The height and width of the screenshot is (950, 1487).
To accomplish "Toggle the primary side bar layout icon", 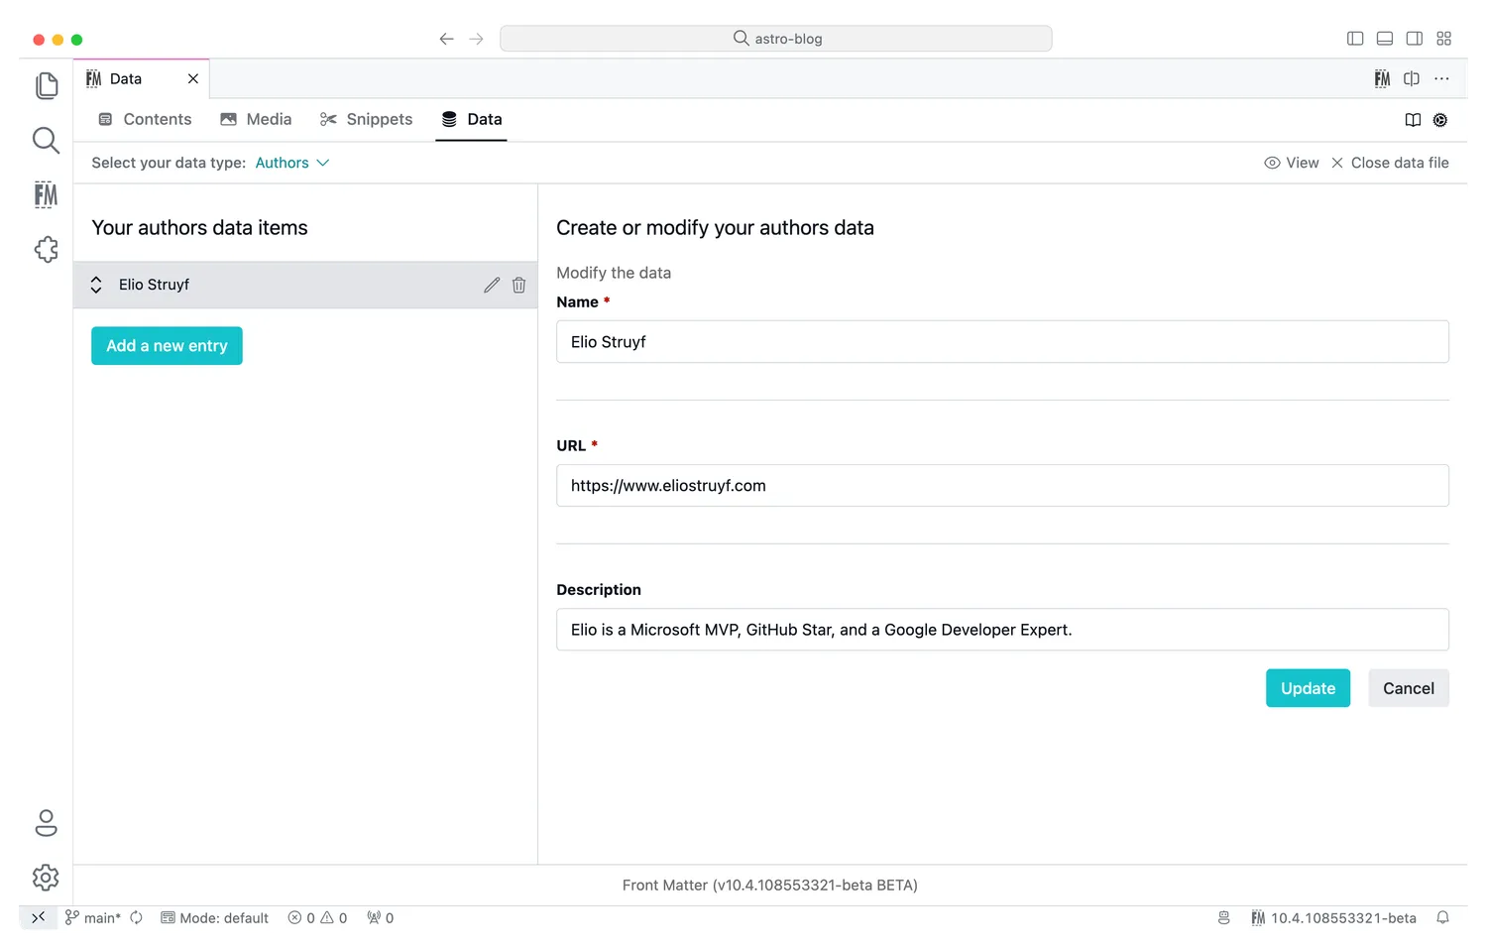I will (x=1355, y=39).
